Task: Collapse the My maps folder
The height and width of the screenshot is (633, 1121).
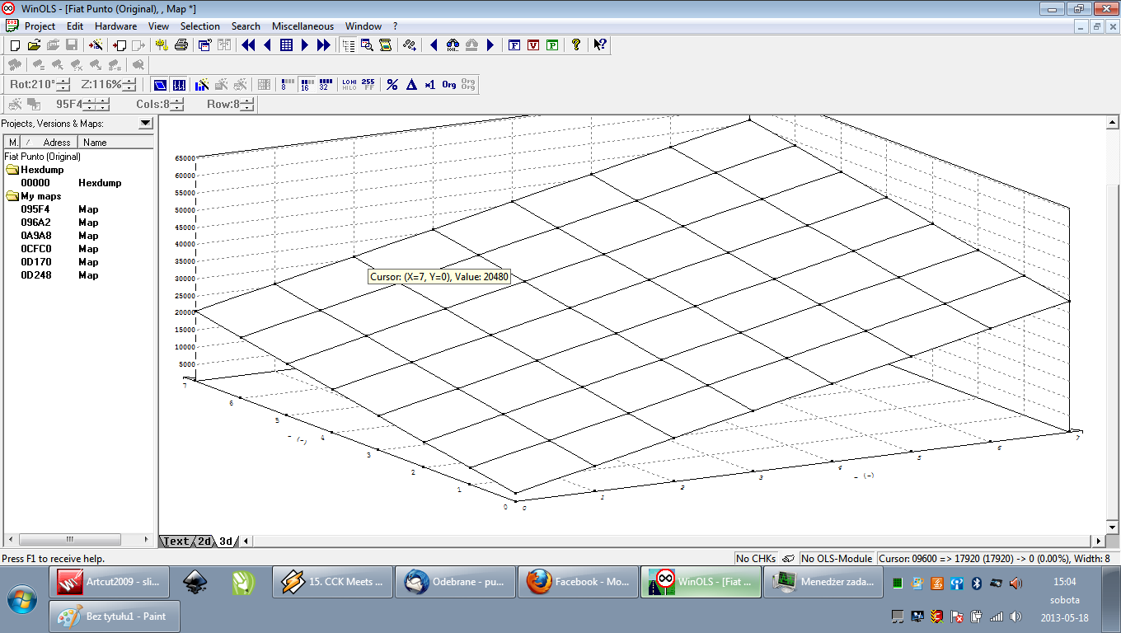Action: 12,196
